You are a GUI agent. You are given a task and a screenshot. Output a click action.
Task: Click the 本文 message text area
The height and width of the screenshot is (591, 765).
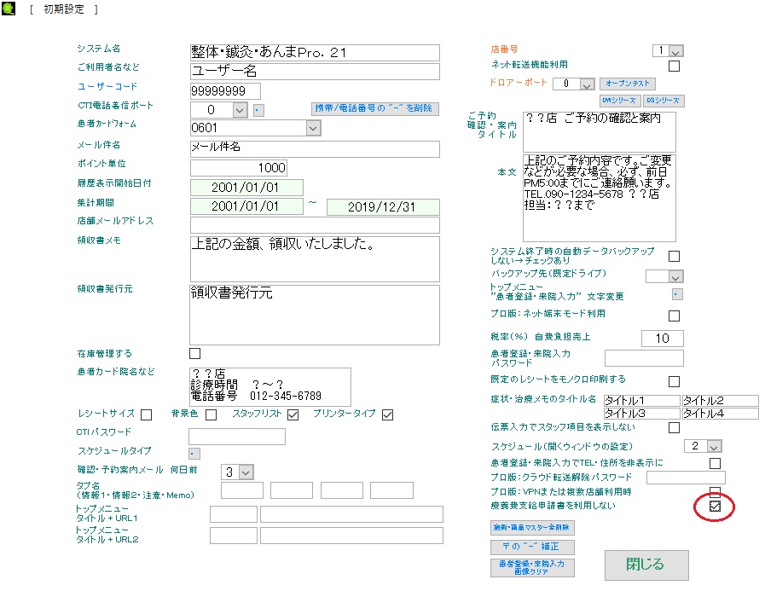click(x=599, y=198)
